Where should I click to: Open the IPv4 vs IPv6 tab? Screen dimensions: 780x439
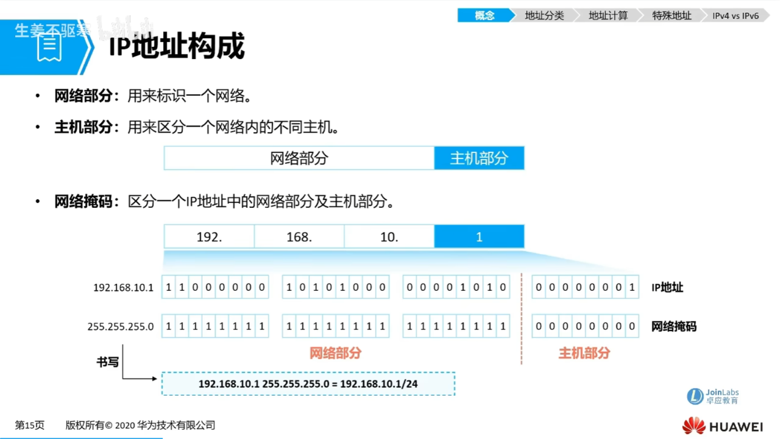pyautogui.click(x=736, y=16)
